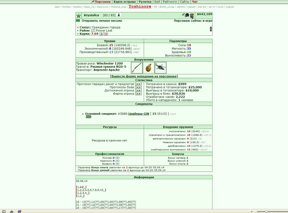Viewport: 288px width, 213px height.
Task: Expand Достижения игрока [>>]
Action: pos(138,91)
